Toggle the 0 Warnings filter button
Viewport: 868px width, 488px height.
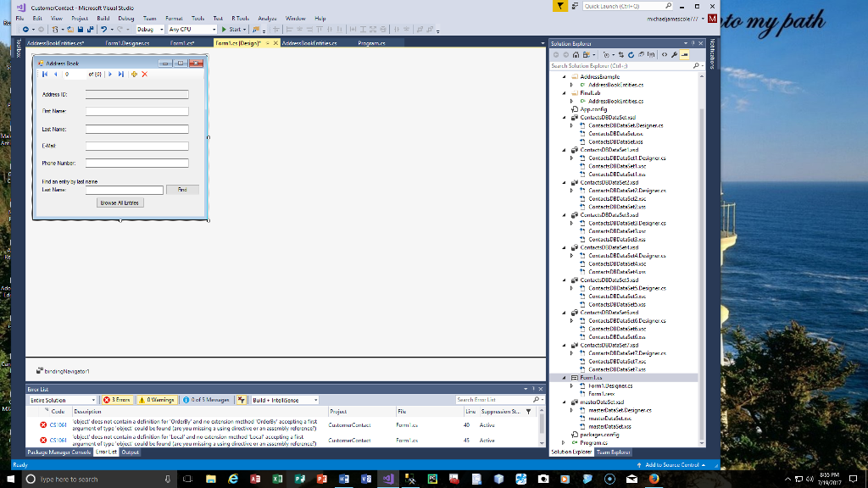click(x=158, y=400)
